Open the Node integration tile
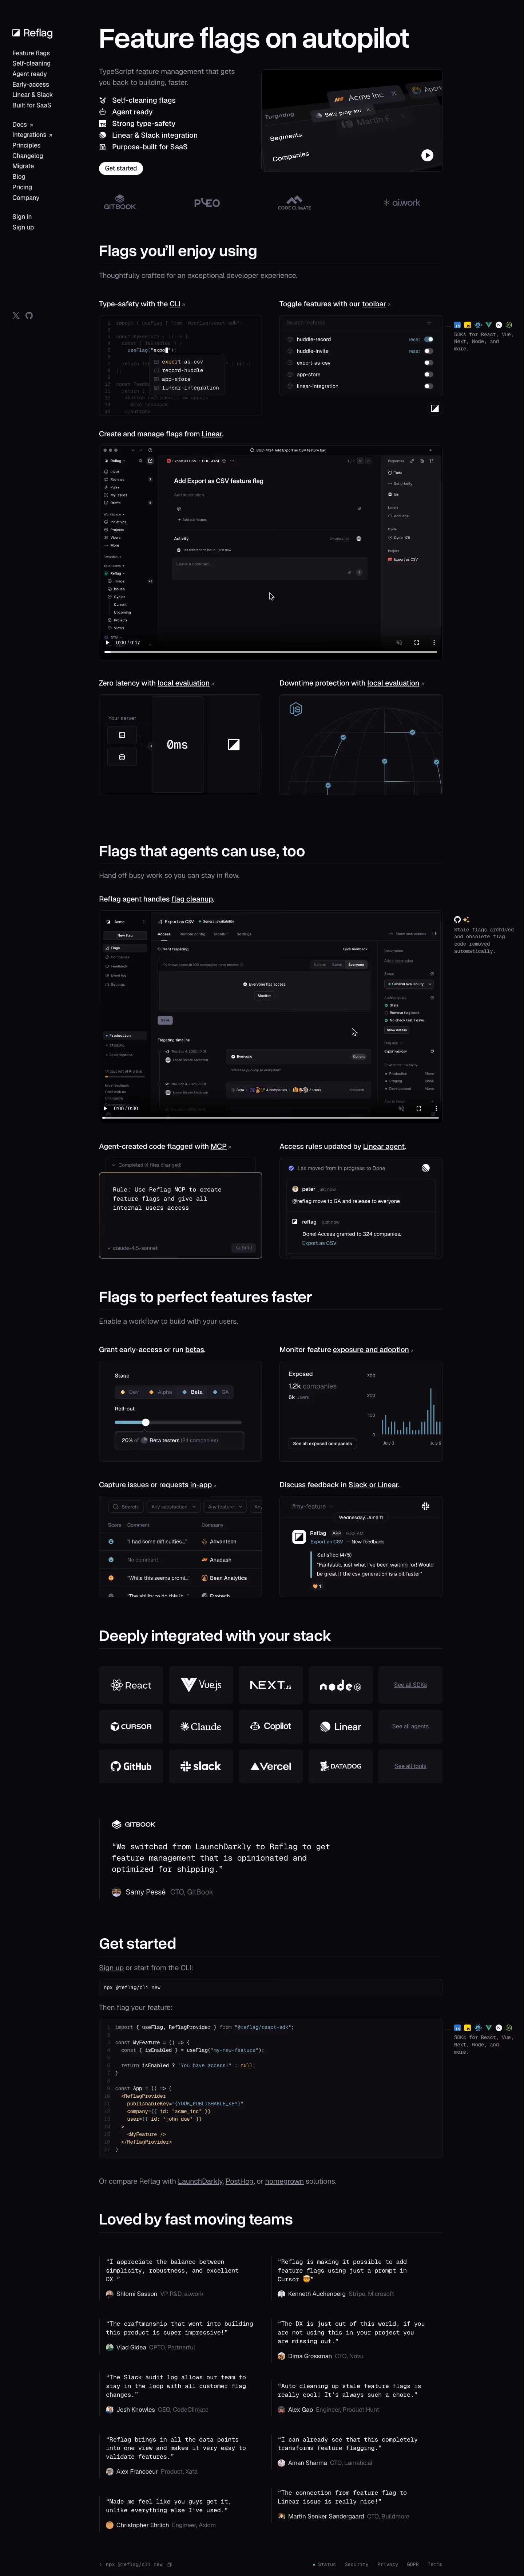 [340, 1685]
